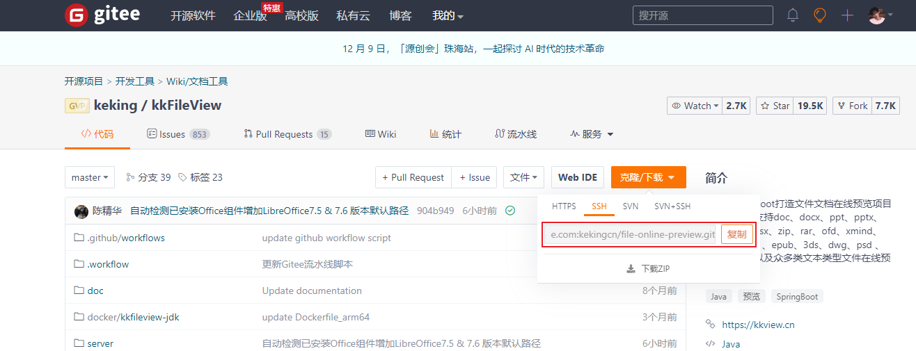
Task: Go to 开发工具 breadcrumb
Action: point(135,81)
